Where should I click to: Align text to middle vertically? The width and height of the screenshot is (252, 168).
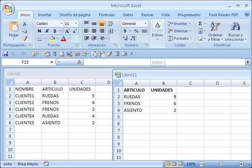click(x=94, y=23)
